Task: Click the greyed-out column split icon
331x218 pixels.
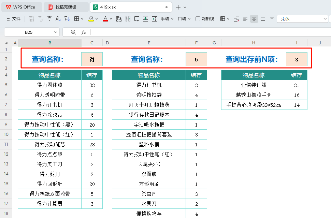Action: [128, 19]
